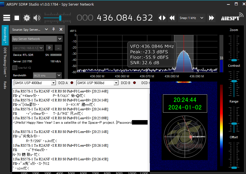Step frequency up with the forward arrows
The width and height of the screenshot is (246, 174).
pos(211,18)
